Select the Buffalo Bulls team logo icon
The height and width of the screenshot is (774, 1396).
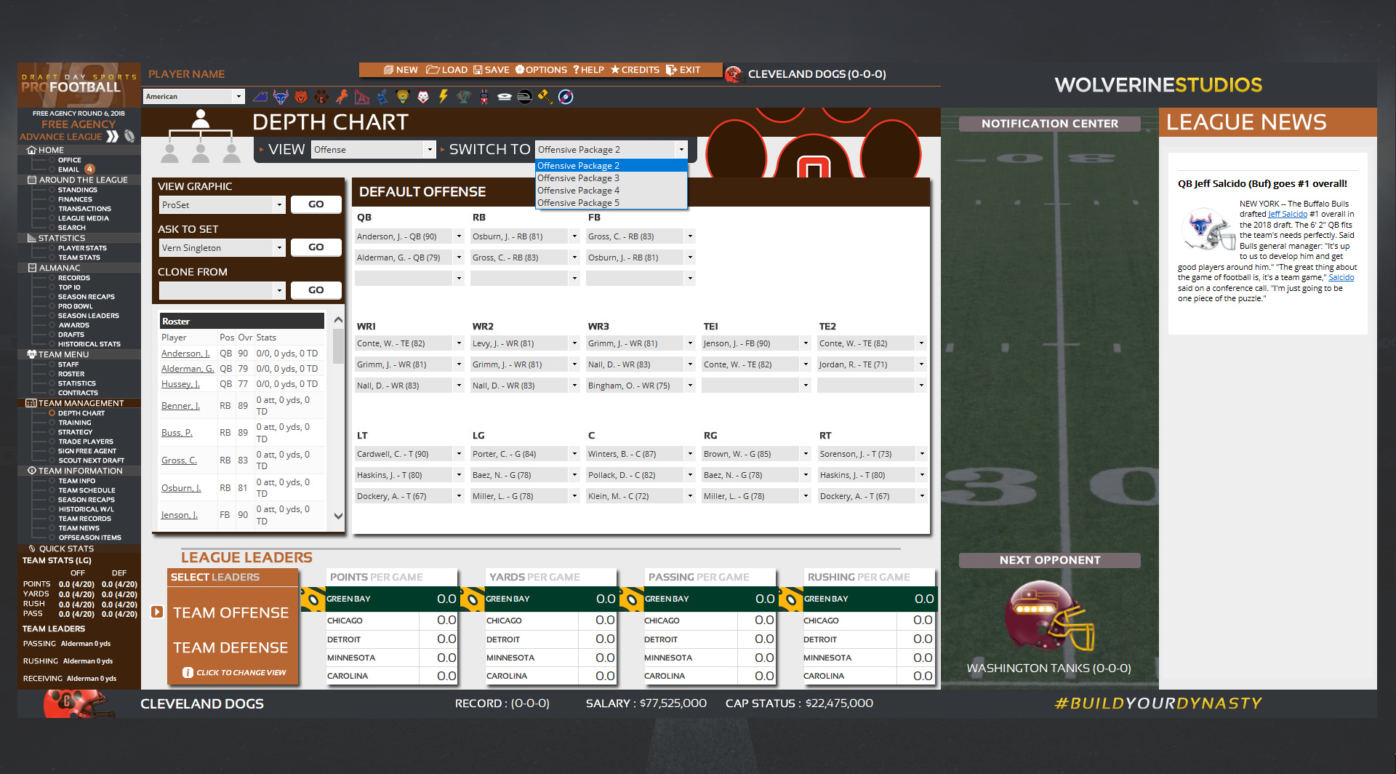(280, 97)
